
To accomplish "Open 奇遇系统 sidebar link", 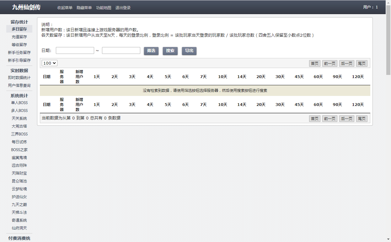I will [19, 220].
